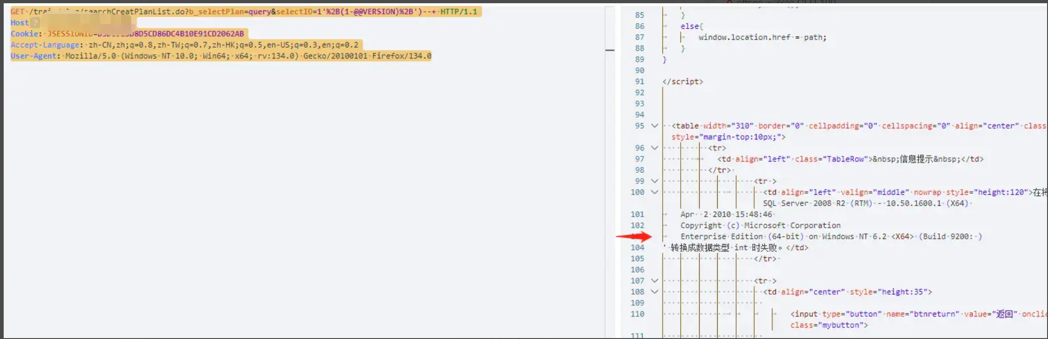Click the closing </tr> tag on line 98
1048x339 pixels.
click(x=719, y=170)
